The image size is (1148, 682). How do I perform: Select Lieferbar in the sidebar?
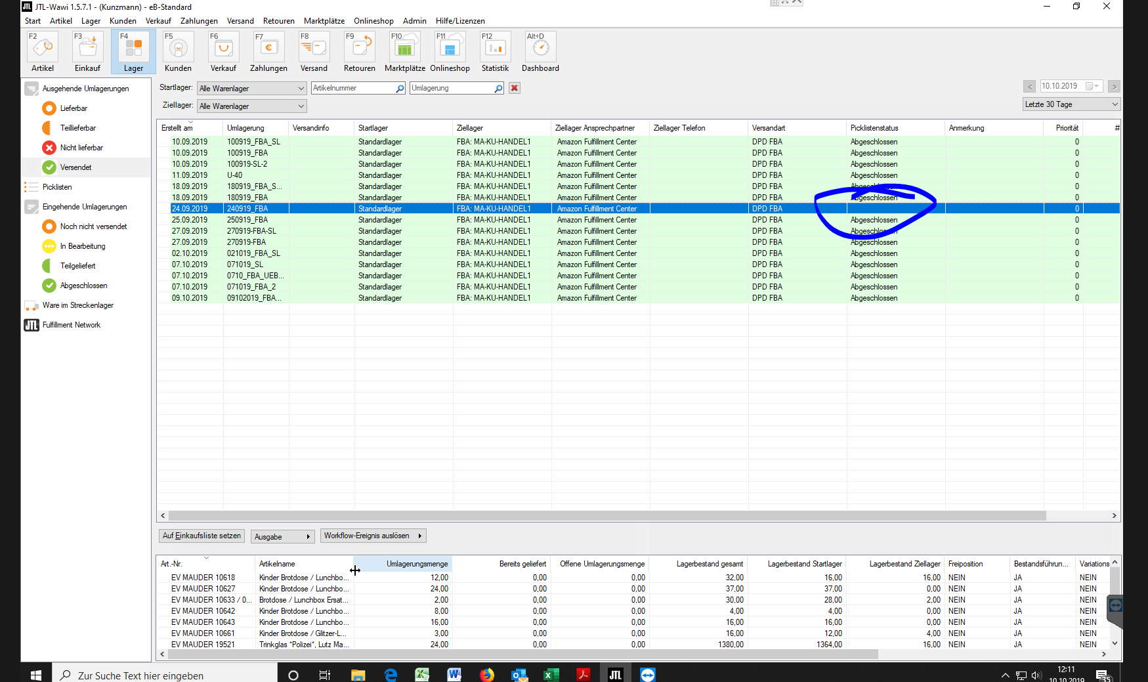[74, 108]
